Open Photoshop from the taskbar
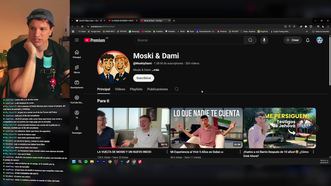Viewport: 331px width, 186px height. click(x=122, y=162)
